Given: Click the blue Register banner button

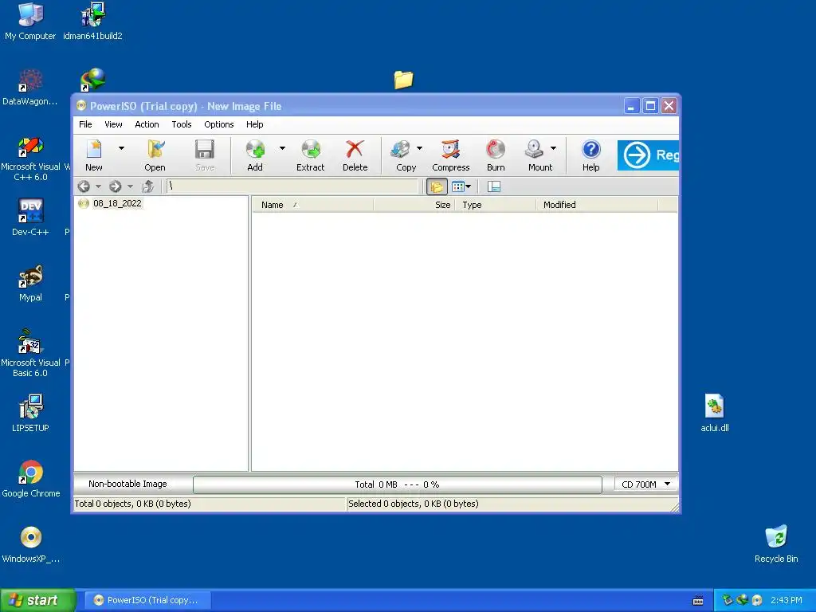Looking at the screenshot, I should [648, 155].
